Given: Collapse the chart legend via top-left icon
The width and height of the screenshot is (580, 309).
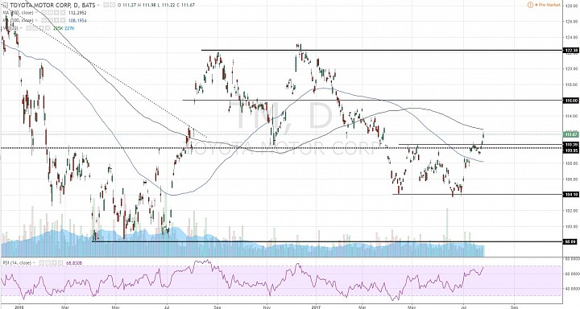Looking at the screenshot, I should coord(5,5).
